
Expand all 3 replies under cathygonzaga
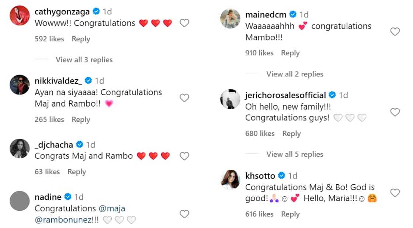click(84, 60)
